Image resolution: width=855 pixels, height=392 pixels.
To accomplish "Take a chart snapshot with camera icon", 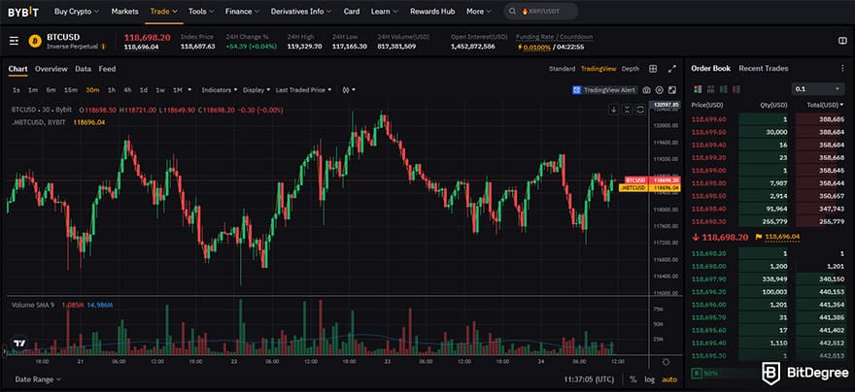I will click(x=646, y=90).
